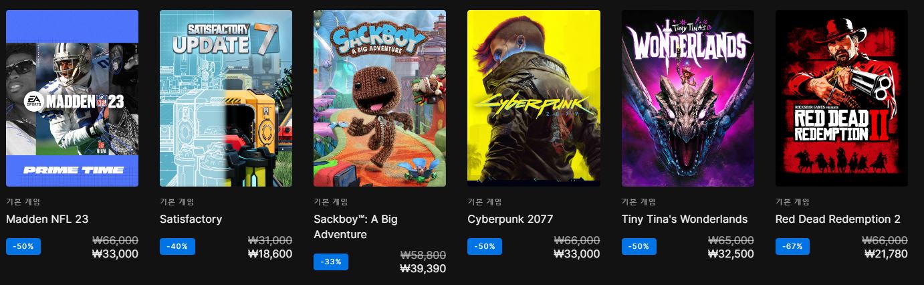
Task: Click the -50% badge under Madden NFL 23
Action: pos(23,246)
